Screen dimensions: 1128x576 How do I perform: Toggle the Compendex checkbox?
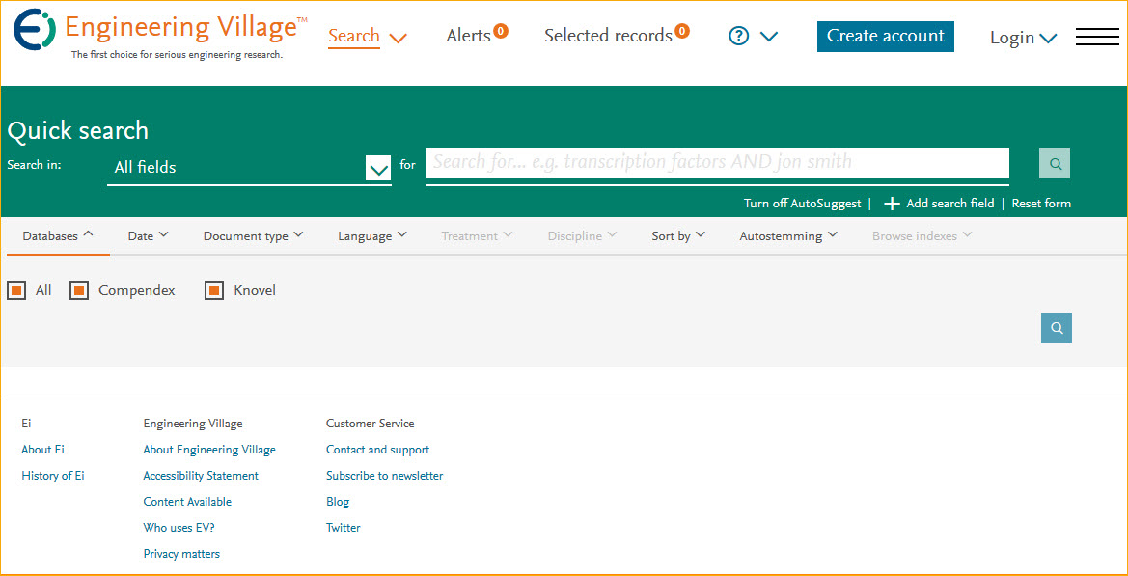tap(79, 290)
